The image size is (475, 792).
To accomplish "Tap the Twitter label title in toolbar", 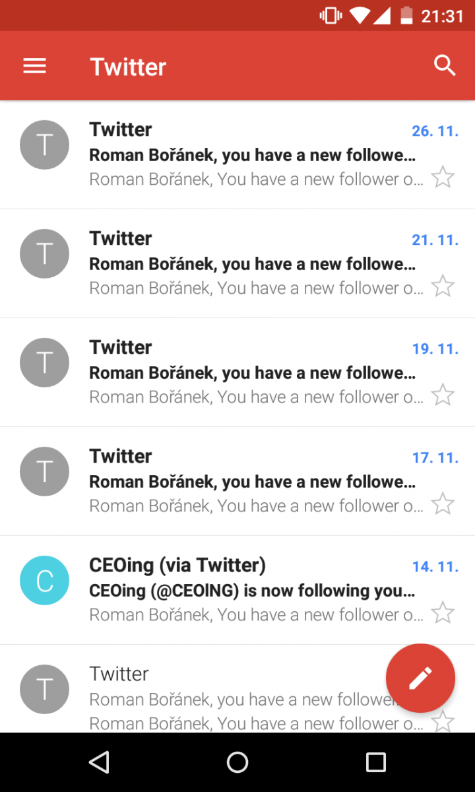I will click(128, 67).
